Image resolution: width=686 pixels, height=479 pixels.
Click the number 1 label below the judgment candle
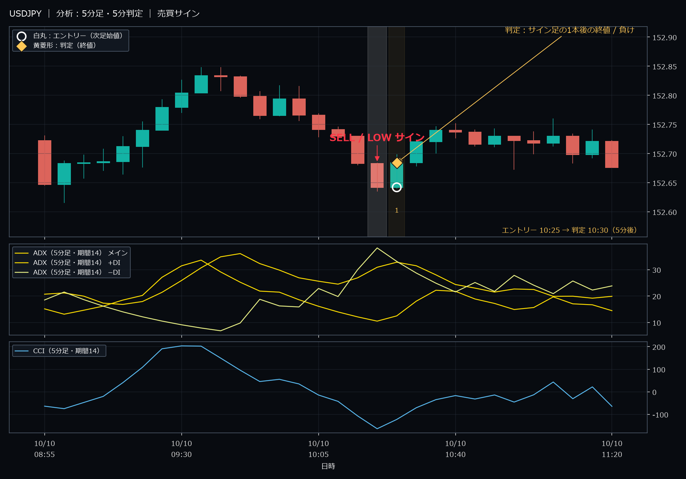click(x=397, y=210)
